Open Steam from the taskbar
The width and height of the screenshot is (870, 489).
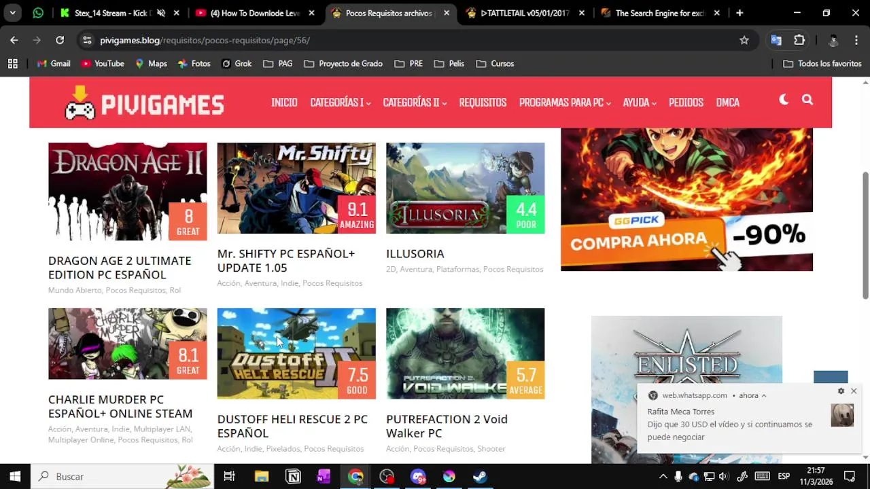[x=480, y=476]
